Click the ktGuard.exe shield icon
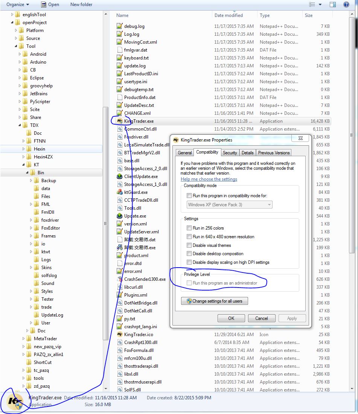358x414 pixels. point(120,192)
